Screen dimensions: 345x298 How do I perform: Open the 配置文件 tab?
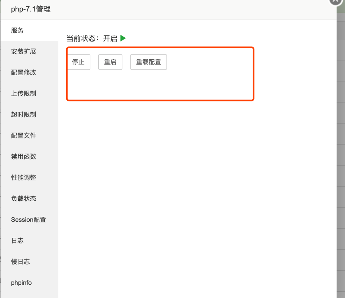click(x=24, y=136)
